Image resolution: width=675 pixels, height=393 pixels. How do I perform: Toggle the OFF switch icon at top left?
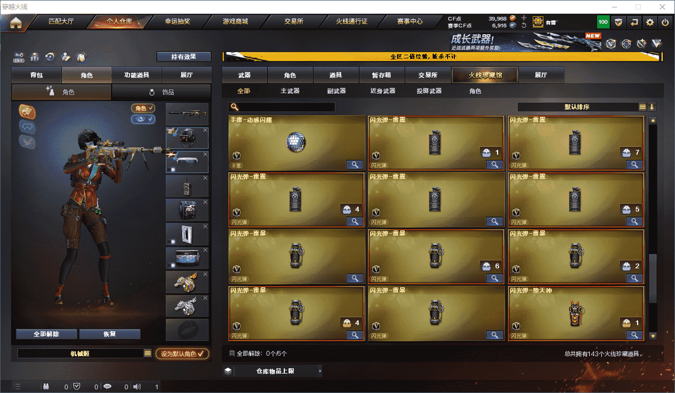click(19, 57)
